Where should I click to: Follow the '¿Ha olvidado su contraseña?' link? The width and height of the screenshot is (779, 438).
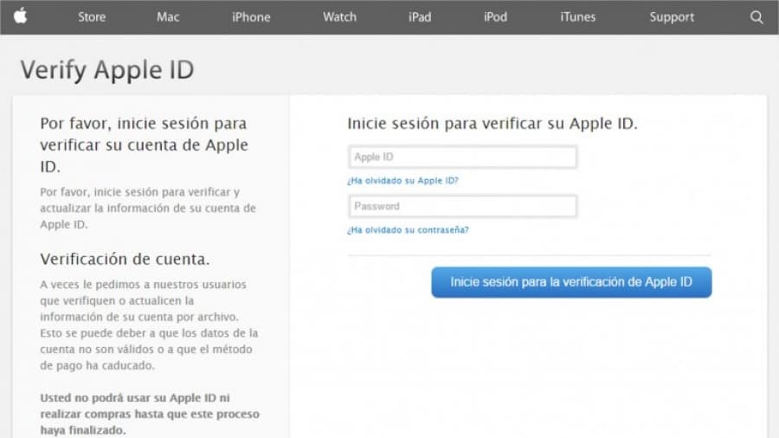click(x=408, y=230)
